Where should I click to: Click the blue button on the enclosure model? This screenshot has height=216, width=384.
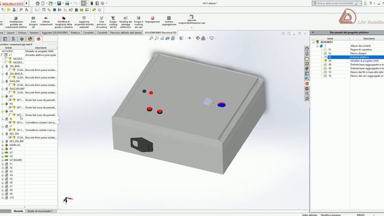221,105
